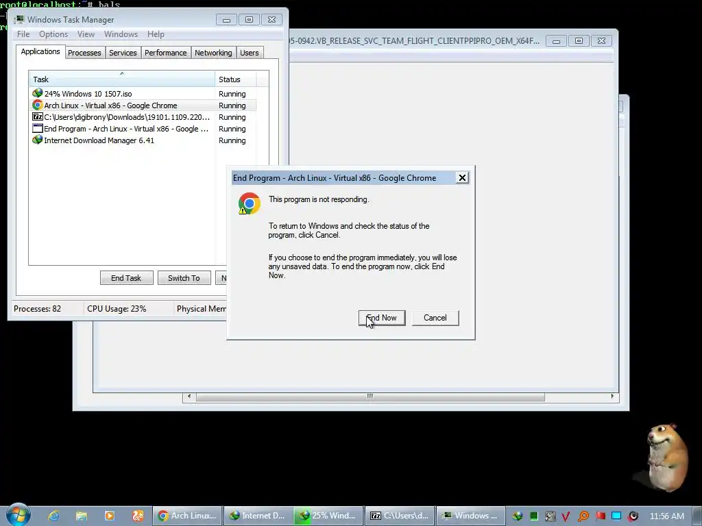The width and height of the screenshot is (702, 526).
Task: Open Windows Explorer folder icon in taskbar
Action: click(82, 516)
